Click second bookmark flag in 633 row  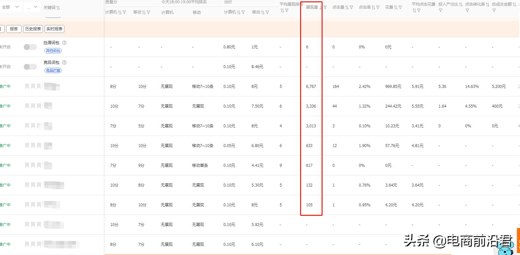[33, 145]
